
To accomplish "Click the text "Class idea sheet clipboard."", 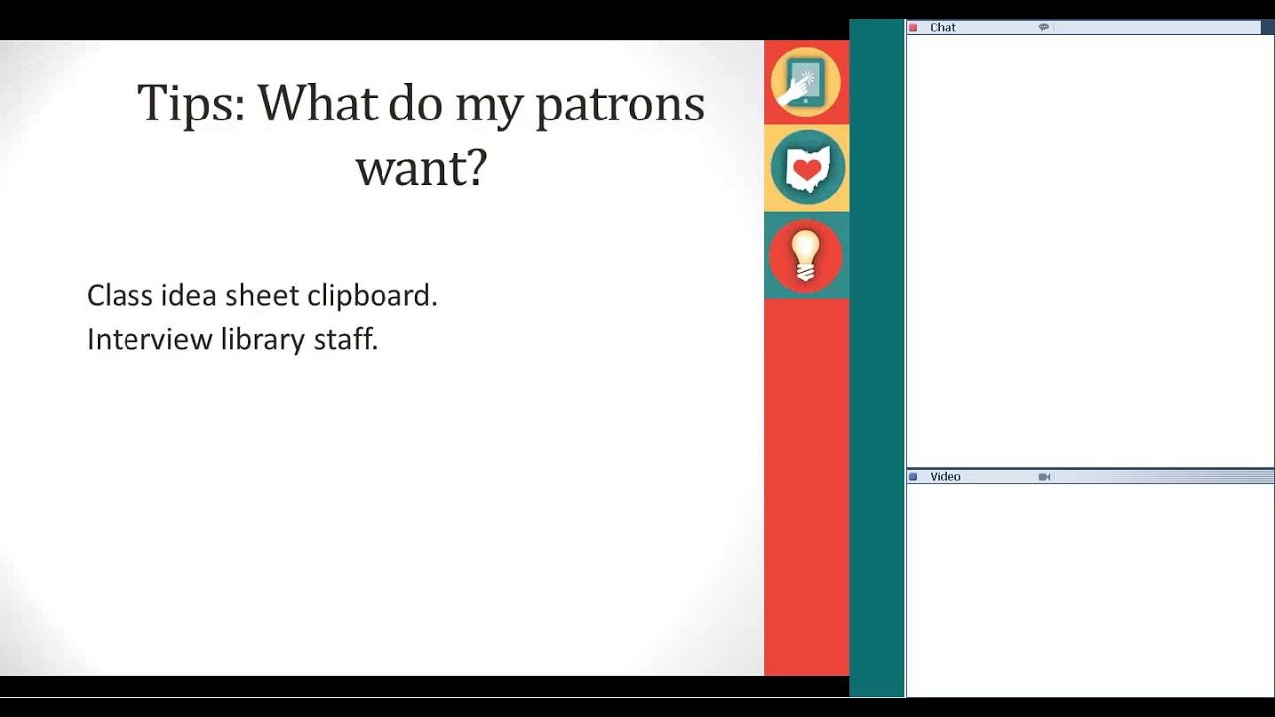I will 262,295.
